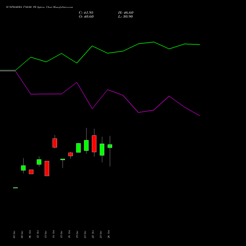Select the small flat candle above 01 Oct
The width and height of the screenshot is (246, 246).
coord(15,188)
